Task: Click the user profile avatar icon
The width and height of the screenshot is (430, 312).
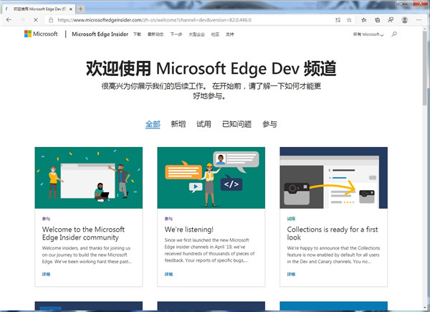Action: 403,20
